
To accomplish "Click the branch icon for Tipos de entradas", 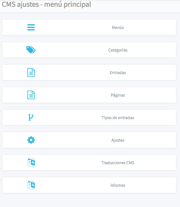I will (x=31, y=117).
